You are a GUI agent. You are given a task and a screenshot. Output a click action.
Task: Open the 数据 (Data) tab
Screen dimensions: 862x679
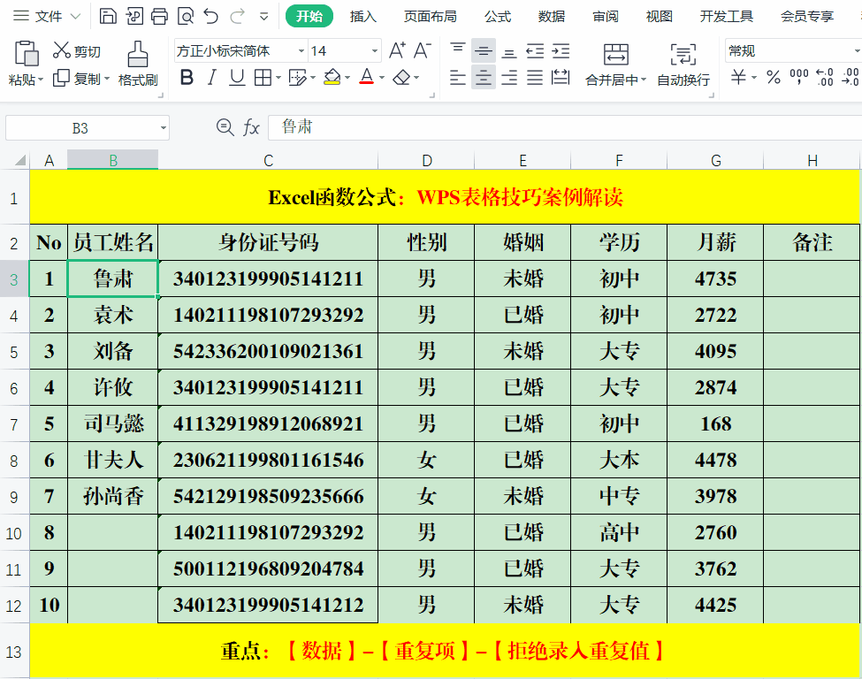[x=552, y=16]
